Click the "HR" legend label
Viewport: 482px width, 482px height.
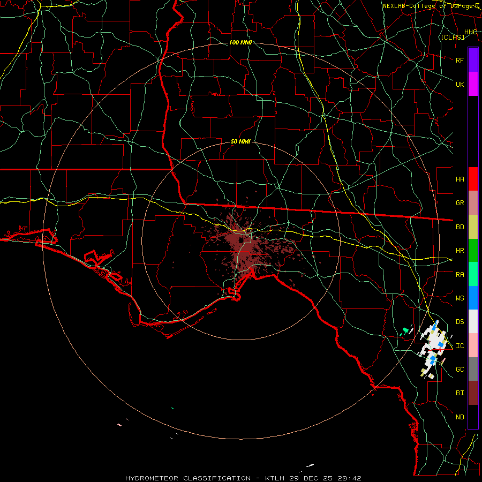[460, 251]
